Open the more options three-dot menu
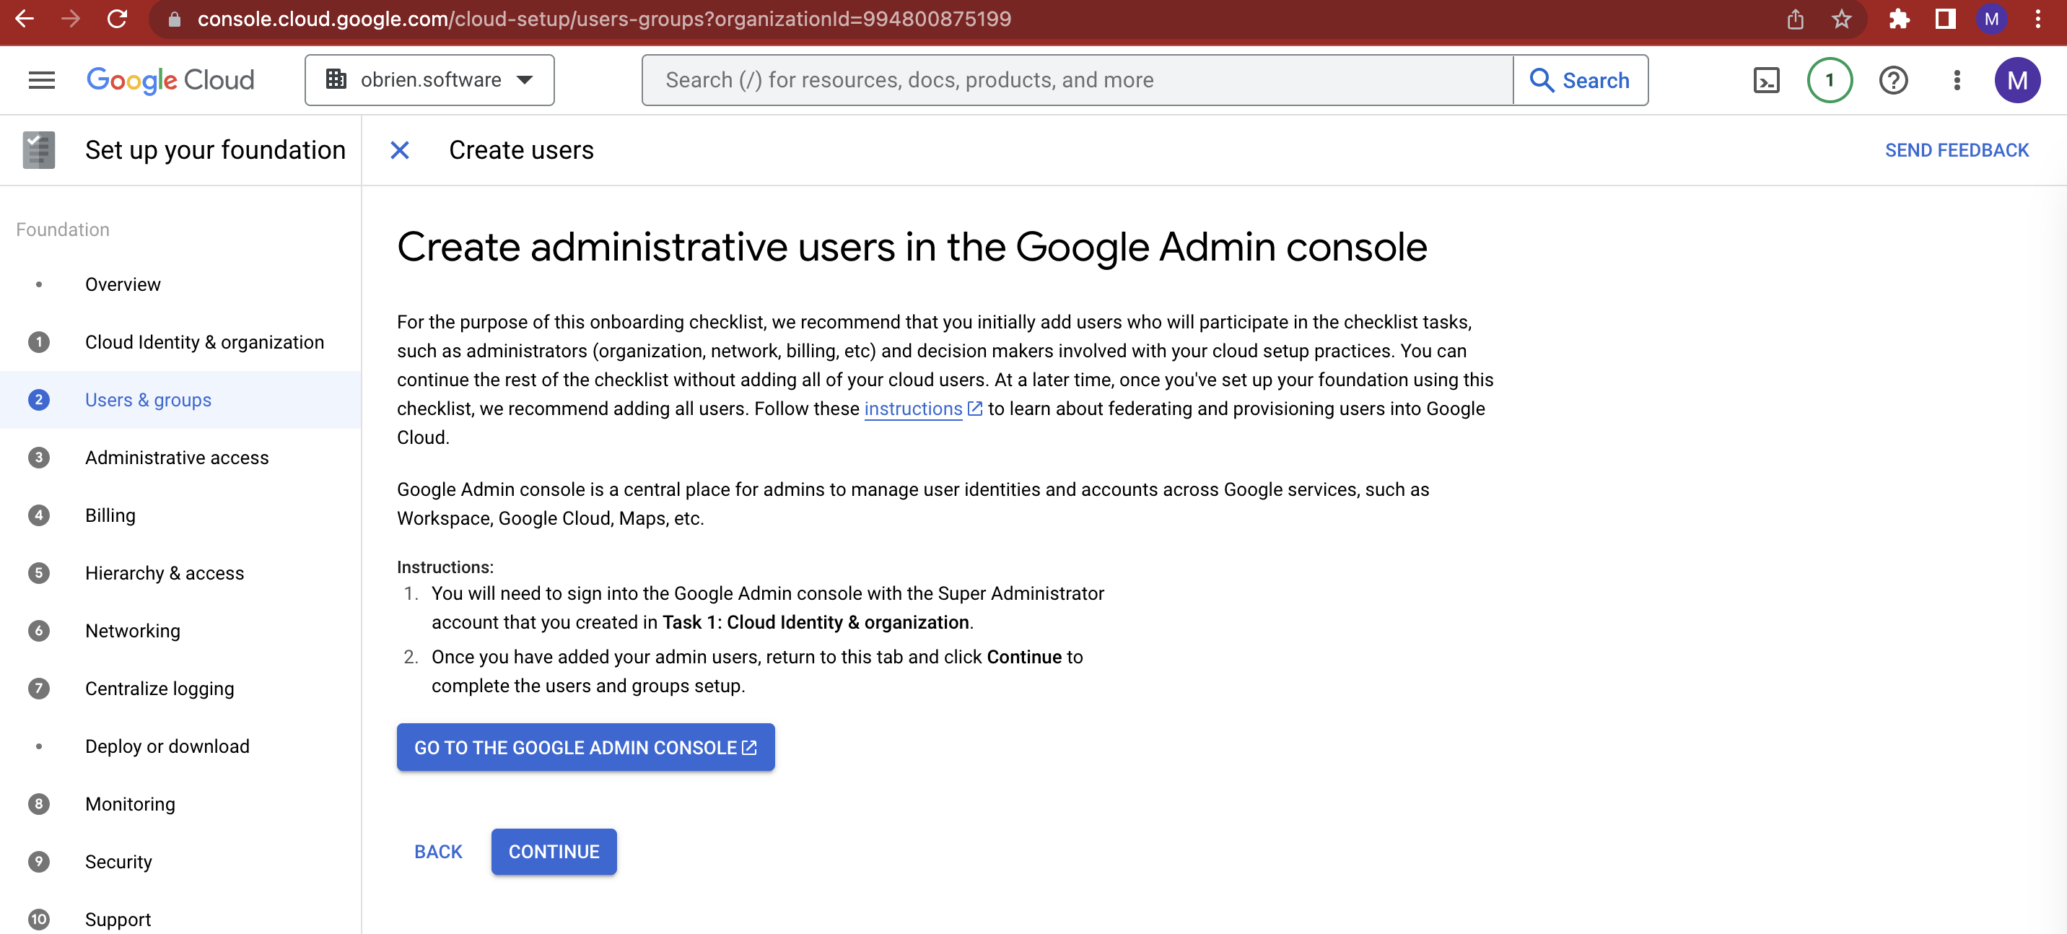Screen dimensions: 2067x934 click(x=1957, y=79)
